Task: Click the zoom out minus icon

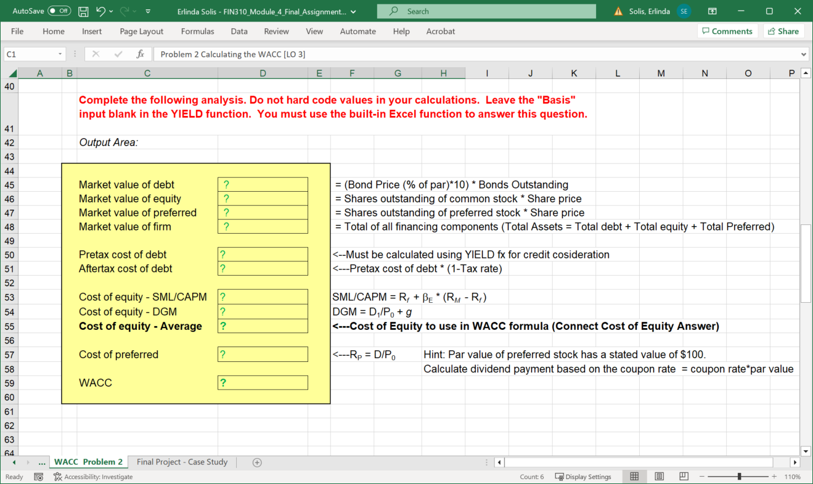Action: [x=703, y=477]
